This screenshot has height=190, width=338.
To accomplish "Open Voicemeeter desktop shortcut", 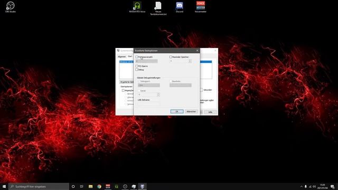I will (201, 7).
